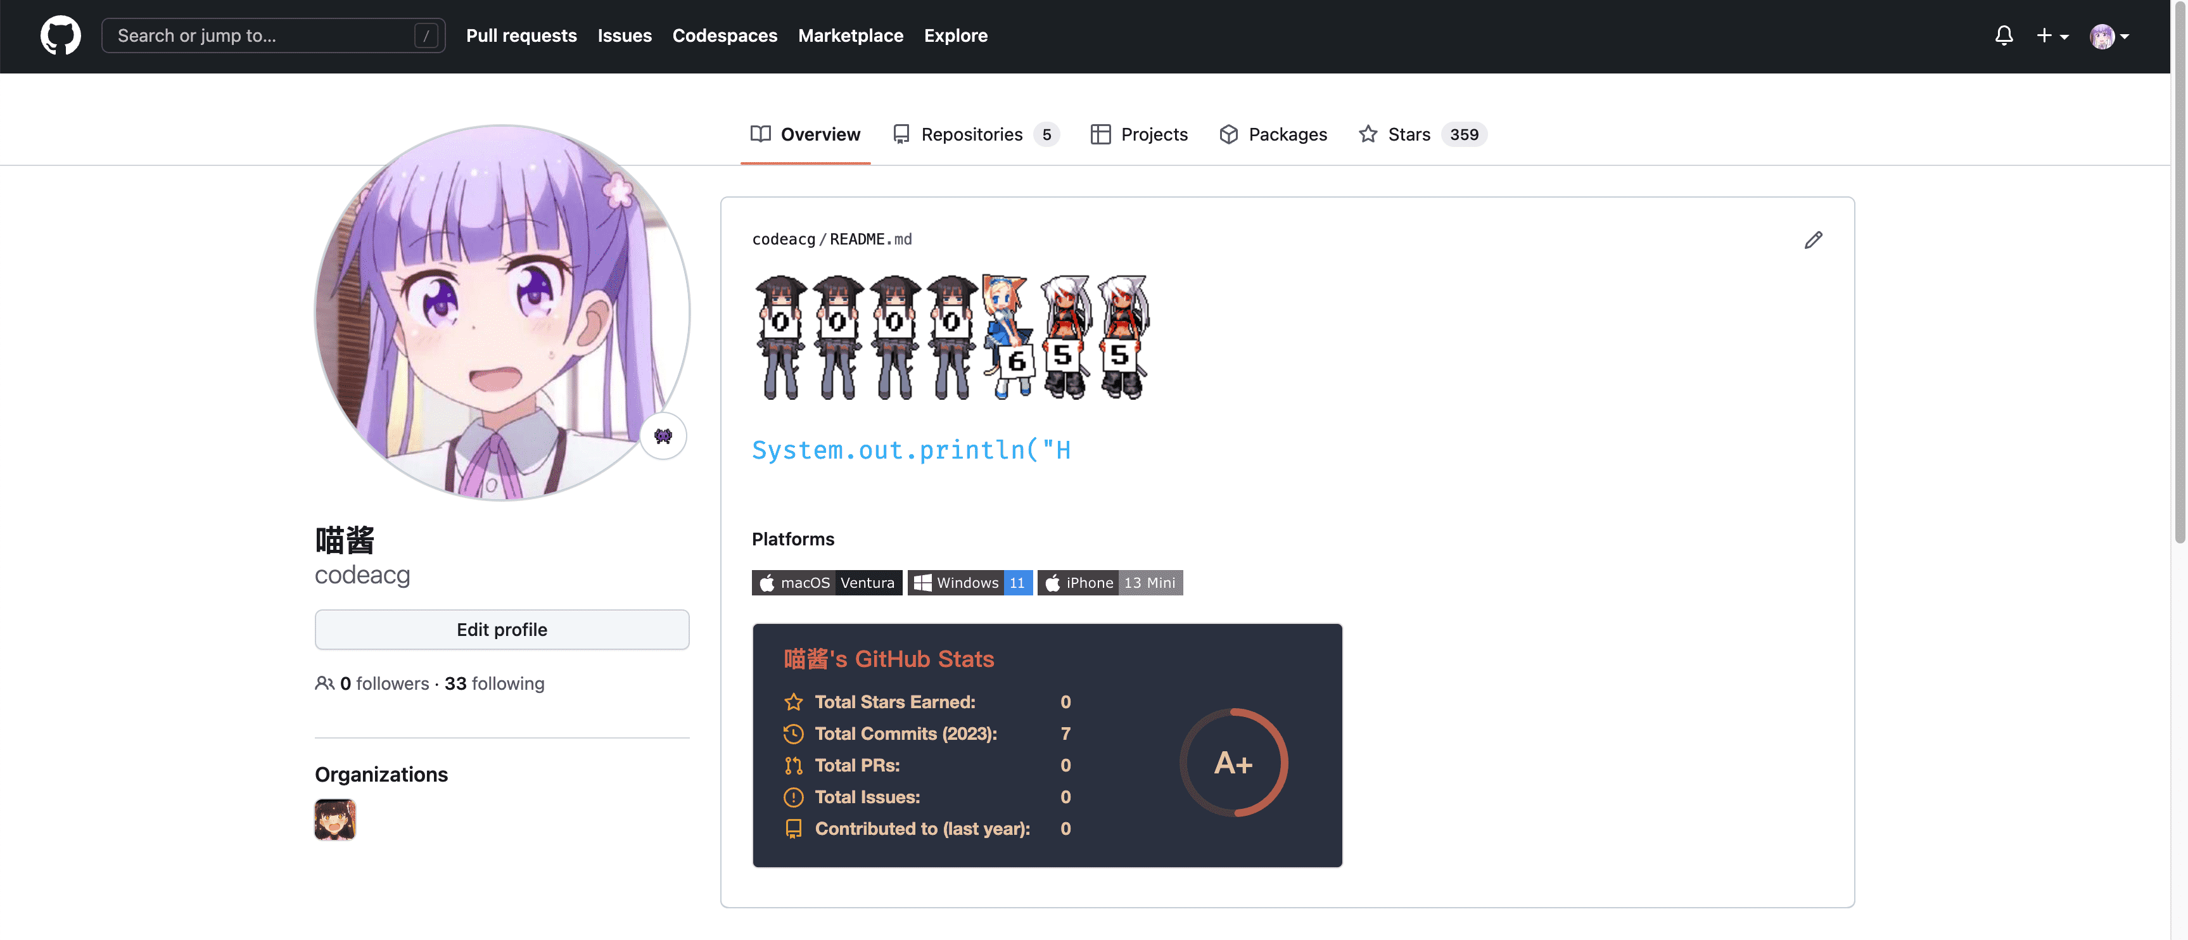Click the visitor counter image

coord(951,337)
